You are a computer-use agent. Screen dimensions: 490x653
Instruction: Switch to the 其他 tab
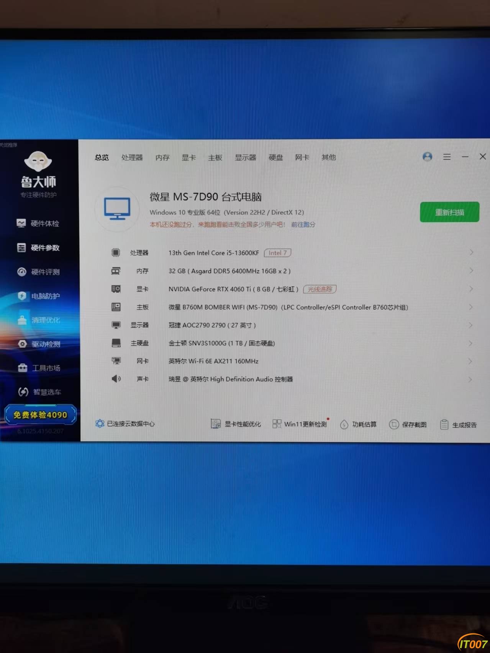[x=329, y=157]
